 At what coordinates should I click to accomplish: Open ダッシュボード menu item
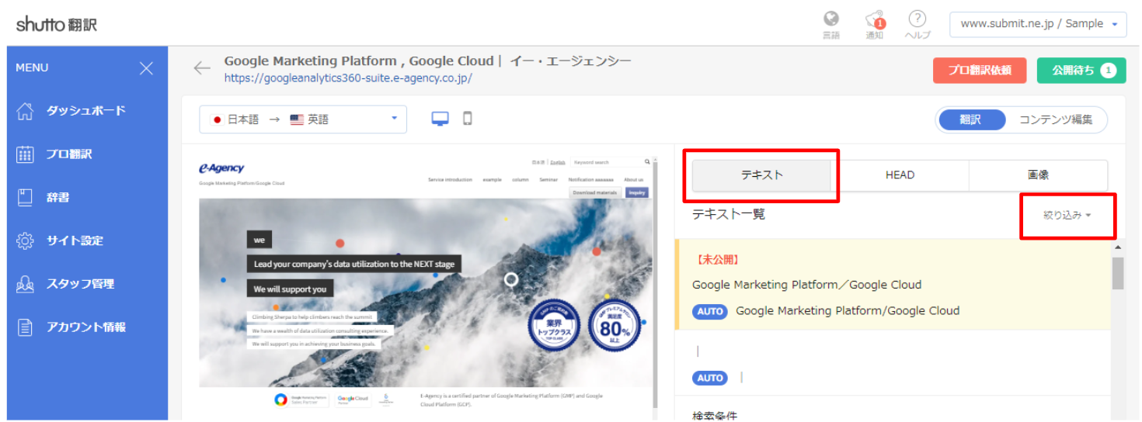(85, 111)
